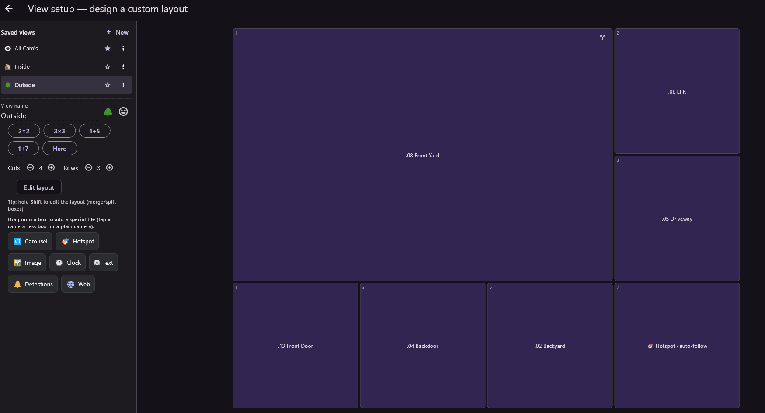Select the .02 Backyard tile
Image resolution: width=765 pixels, height=413 pixels.
click(x=550, y=346)
